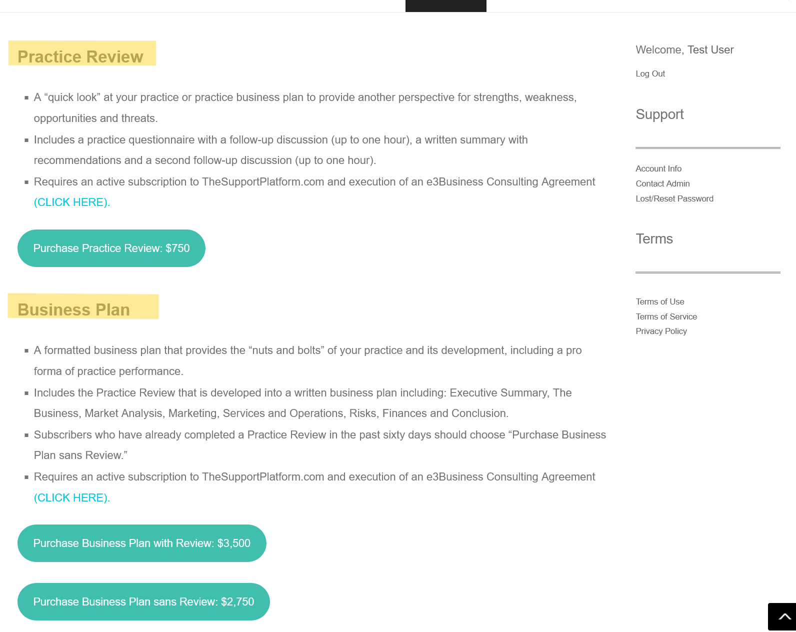Screen dimensions: 796x632
Task: Open CLICK HERE link under Business Plan
Action: click(x=71, y=498)
